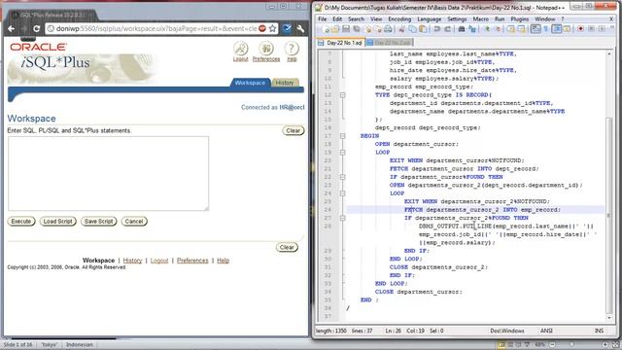The width and height of the screenshot is (622, 350).
Task: Open the Search menu in Notepad++
Action: click(357, 19)
